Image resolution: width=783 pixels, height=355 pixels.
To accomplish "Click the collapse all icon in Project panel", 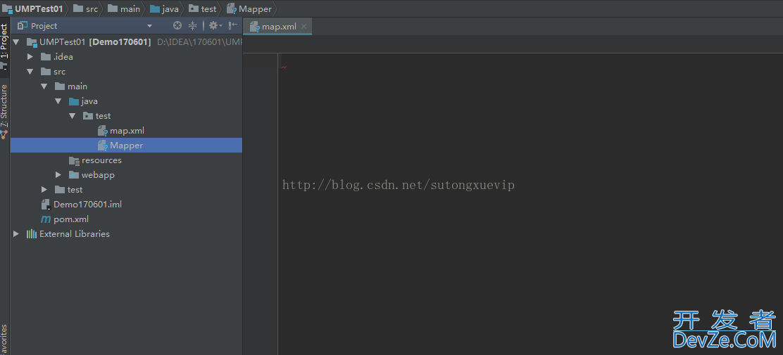I will point(193,25).
